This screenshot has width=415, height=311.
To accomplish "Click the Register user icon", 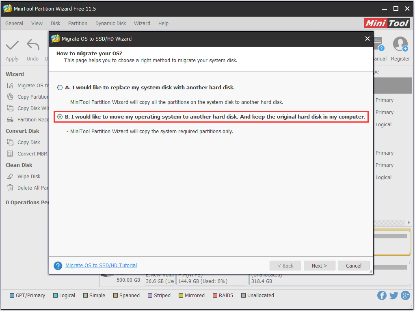I will pyautogui.click(x=400, y=44).
